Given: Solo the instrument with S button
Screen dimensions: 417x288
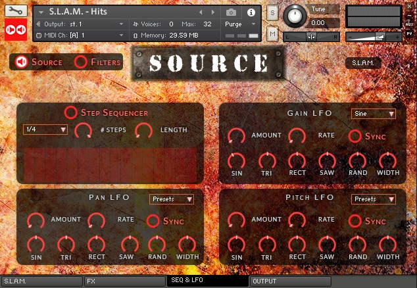Looking at the screenshot, I should 272,12.
